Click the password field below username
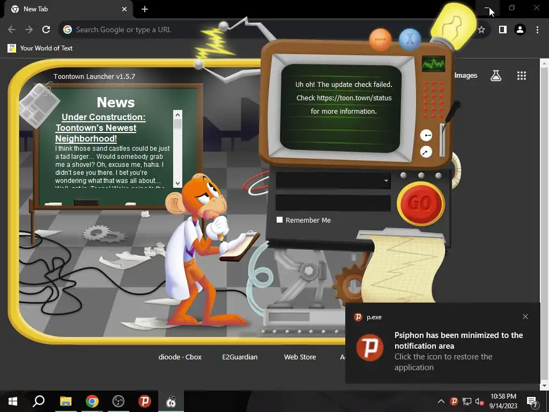549x412 pixels. [x=333, y=203]
